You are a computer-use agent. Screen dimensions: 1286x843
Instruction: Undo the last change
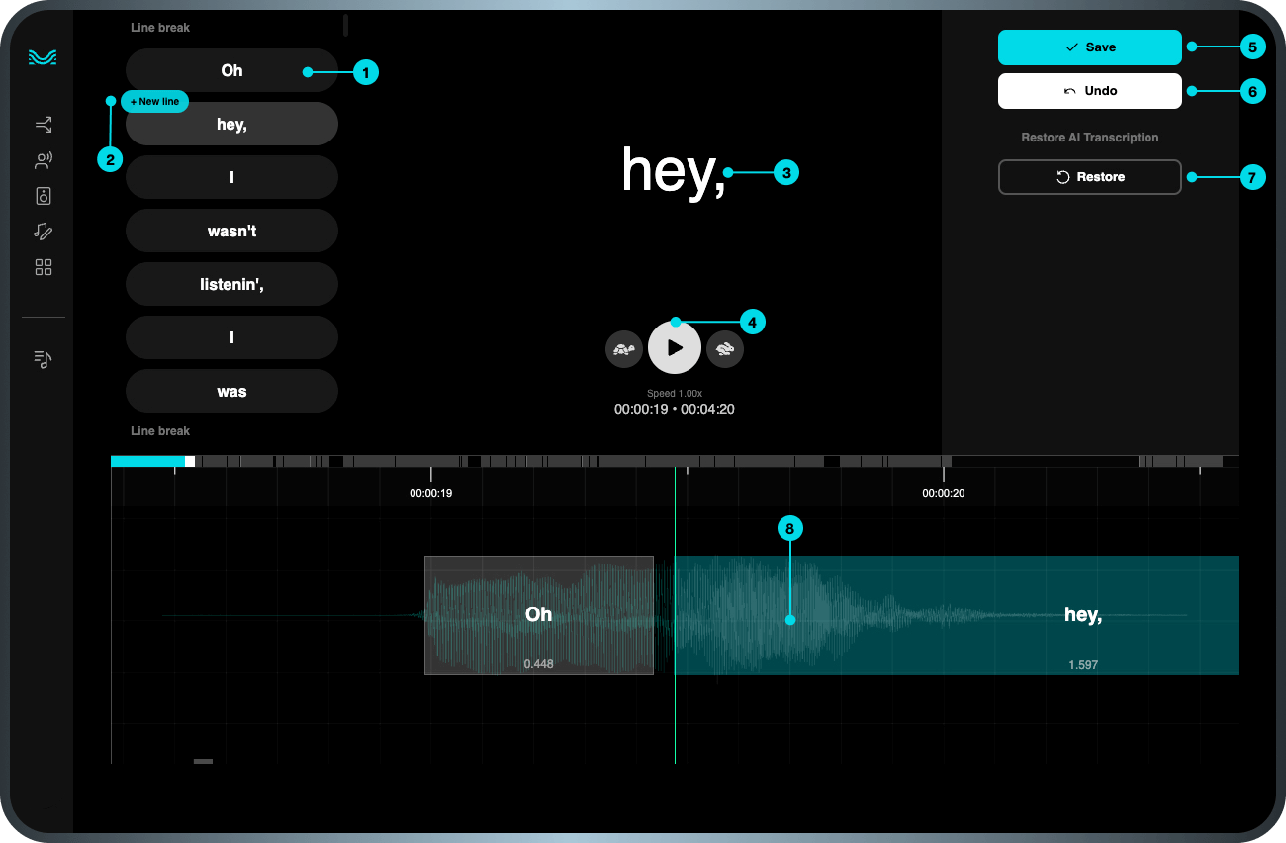click(1089, 90)
